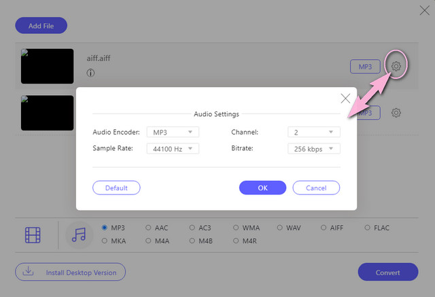
Task: Select WAV output format
Action: [279, 228]
